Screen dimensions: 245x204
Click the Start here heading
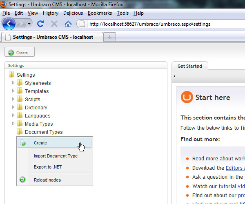pyautogui.click(x=213, y=98)
